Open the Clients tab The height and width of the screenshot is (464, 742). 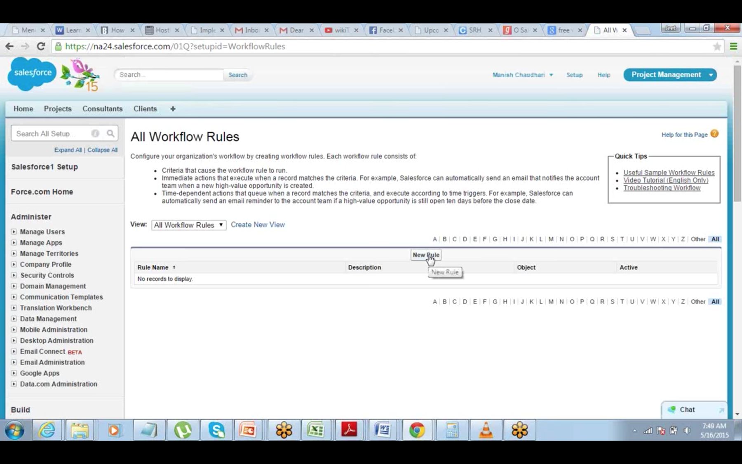[145, 109]
